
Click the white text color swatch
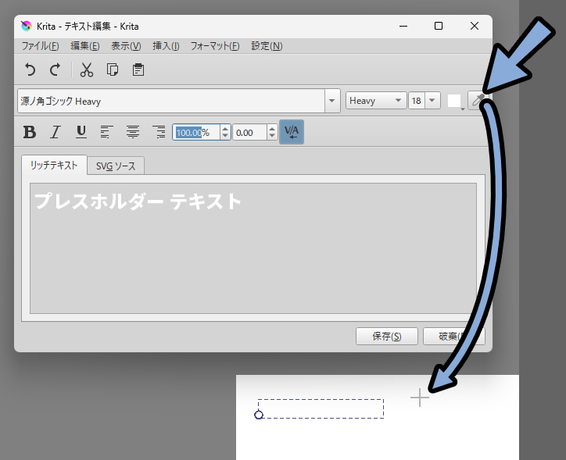454,101
